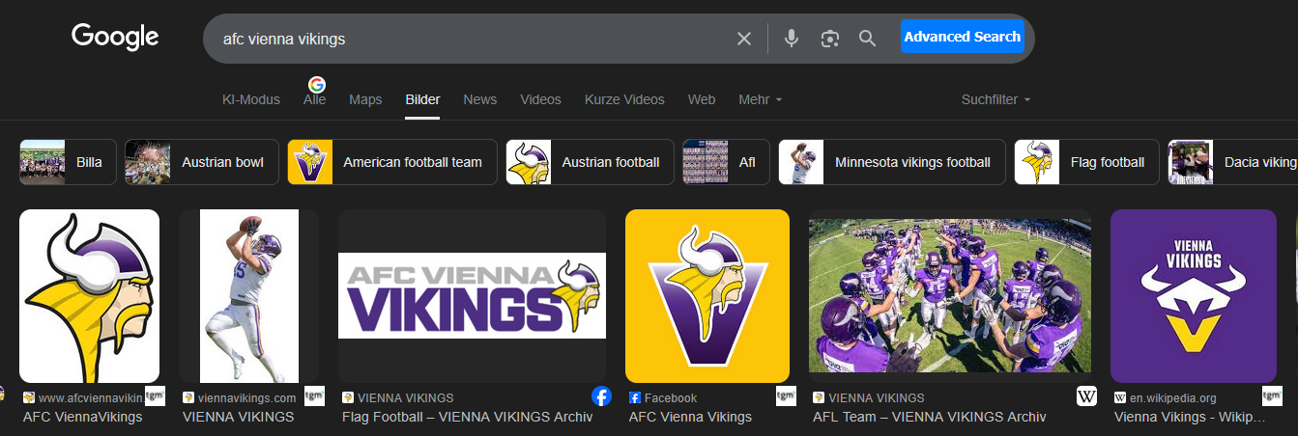
Task: Click the Advanced Search button
Action: [962, 37]
